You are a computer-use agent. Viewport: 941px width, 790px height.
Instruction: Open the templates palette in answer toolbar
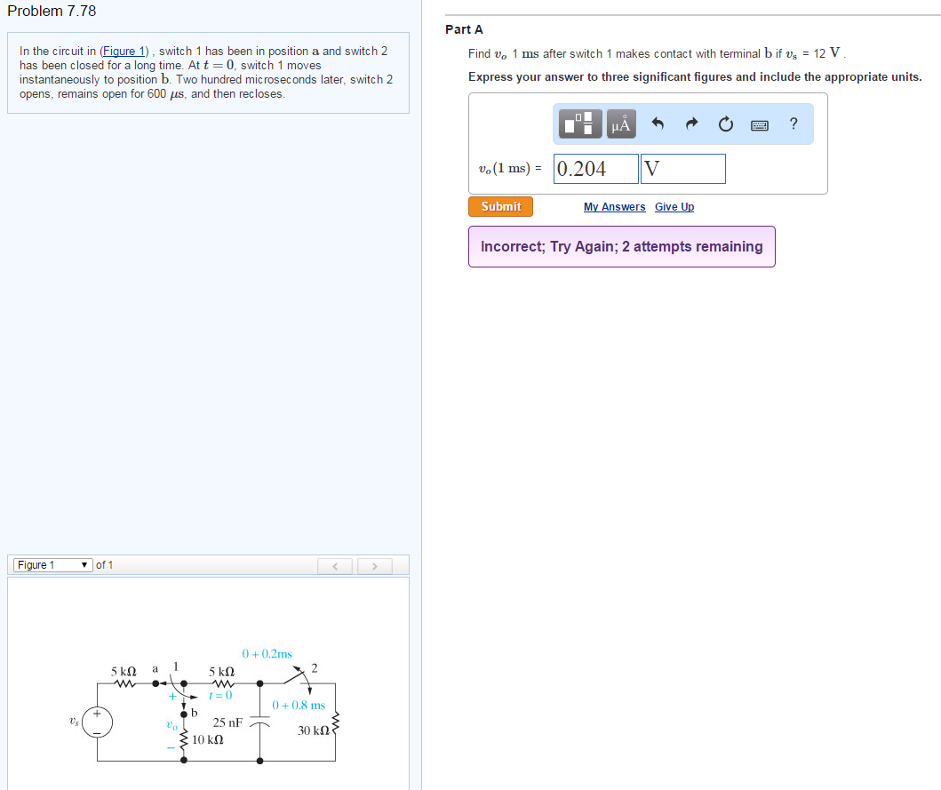click(582, 124)
